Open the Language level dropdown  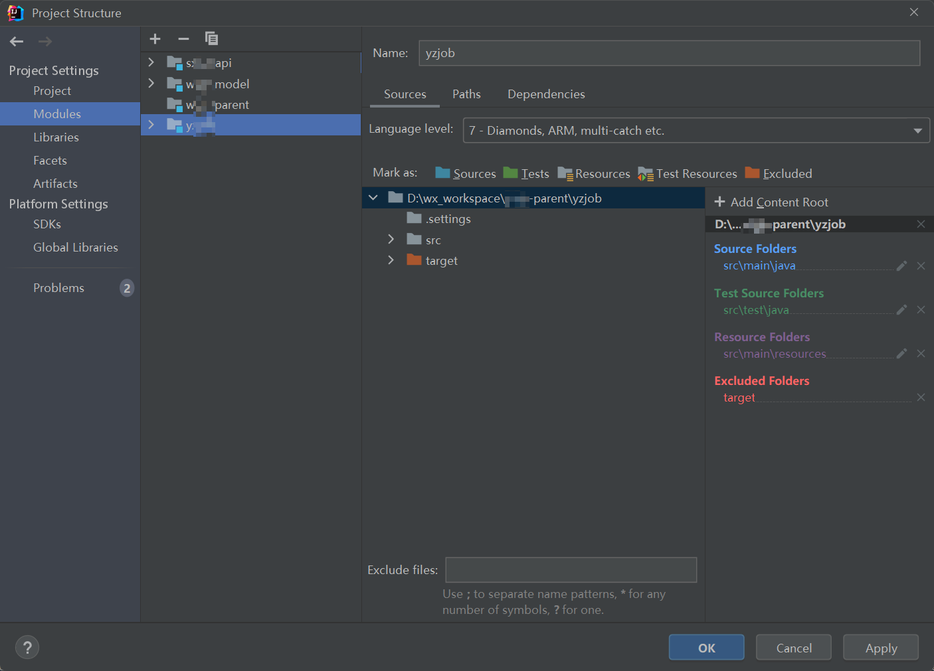point(696,130)
